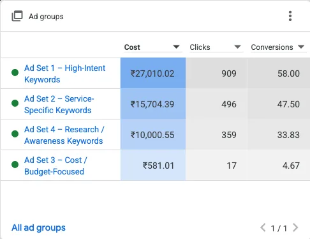Click the Ad groups card title
The width and height of the screenshot is (310, 239).
pos(46,17)
